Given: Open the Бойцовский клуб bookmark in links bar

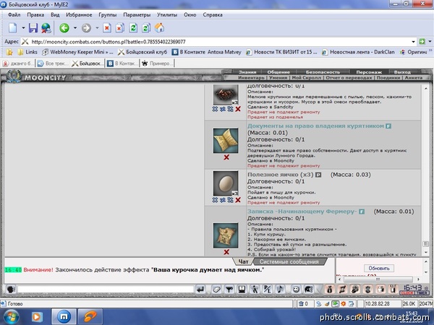Looking at the screenshot, I should [x=142, y=52].
